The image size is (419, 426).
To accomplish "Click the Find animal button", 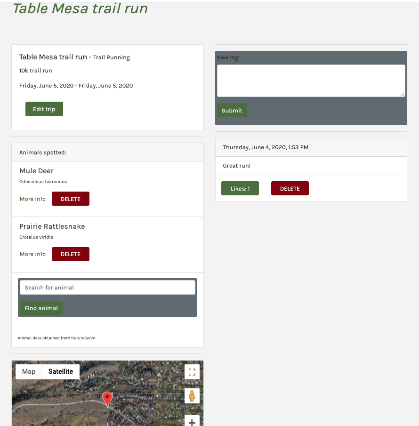I will click(40, 308).
